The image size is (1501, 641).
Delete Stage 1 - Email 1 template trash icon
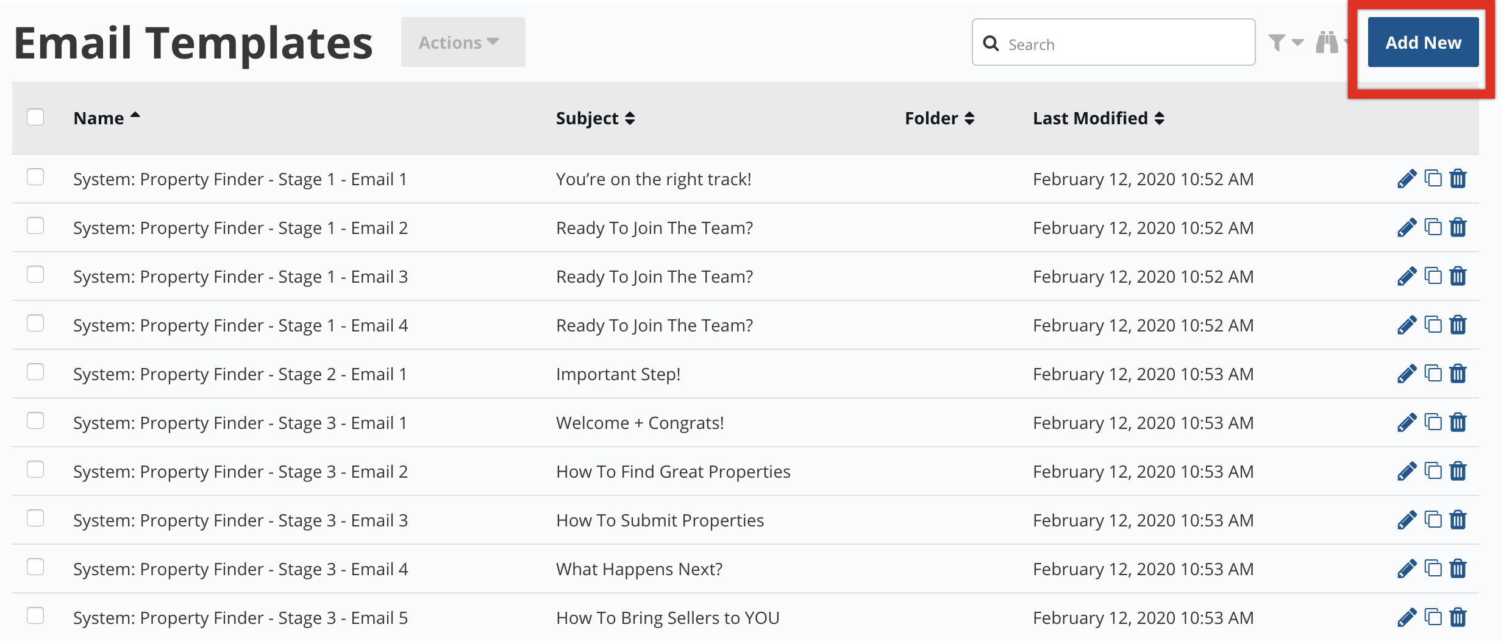(1458, 179)
